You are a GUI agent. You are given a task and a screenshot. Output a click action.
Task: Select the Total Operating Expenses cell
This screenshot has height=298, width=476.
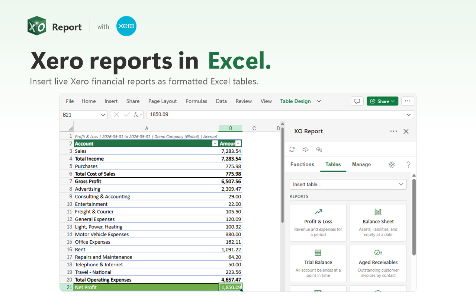tap(146, 280)
